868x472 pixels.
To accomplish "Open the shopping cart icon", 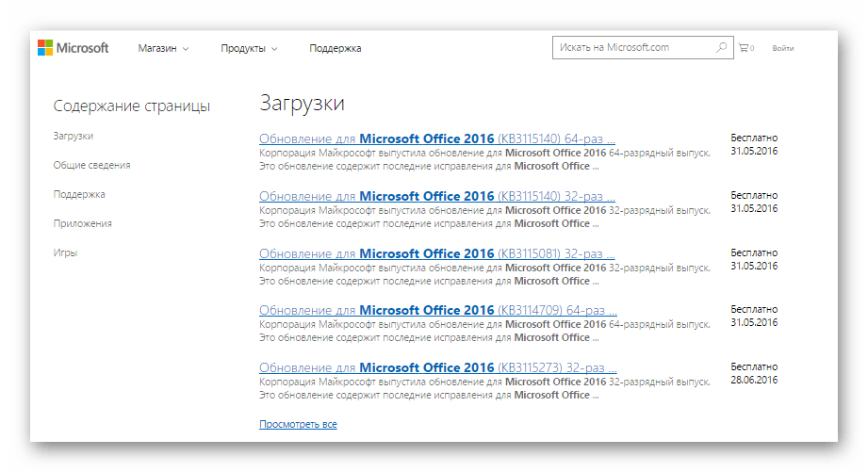I will (x=745, y=48).
